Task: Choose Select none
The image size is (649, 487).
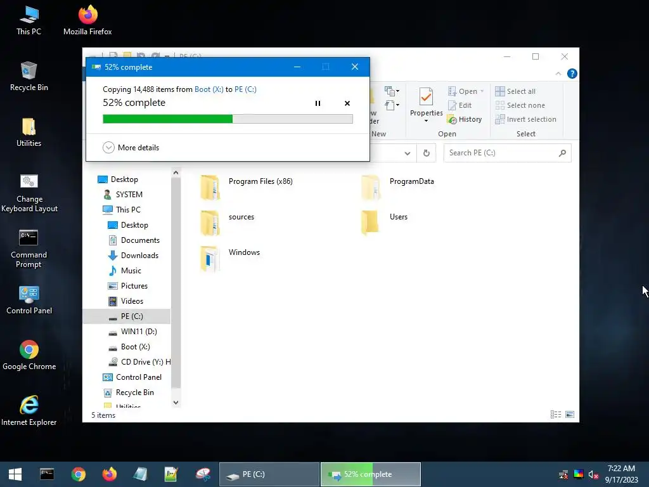Action: (x=520, y=105)
